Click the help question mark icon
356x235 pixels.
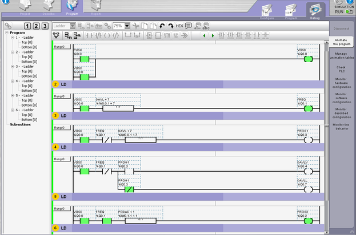351,1
